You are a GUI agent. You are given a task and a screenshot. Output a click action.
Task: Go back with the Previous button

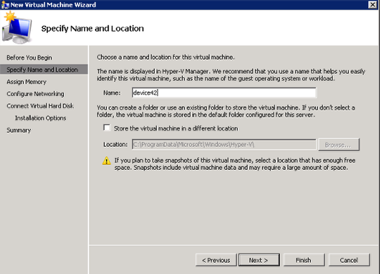point(216,260)
